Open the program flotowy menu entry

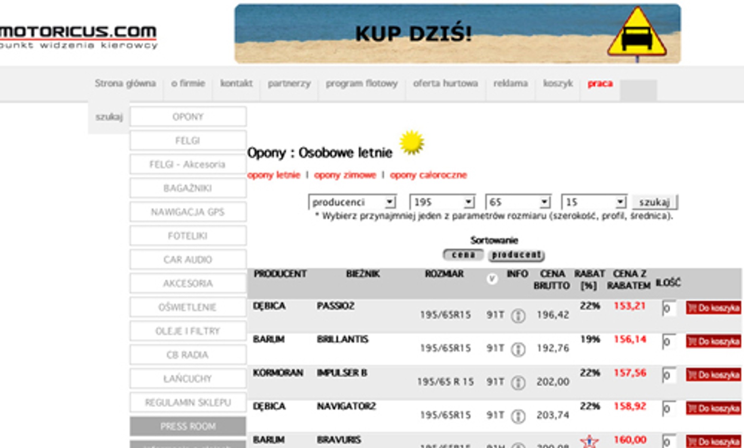point(361,84)
